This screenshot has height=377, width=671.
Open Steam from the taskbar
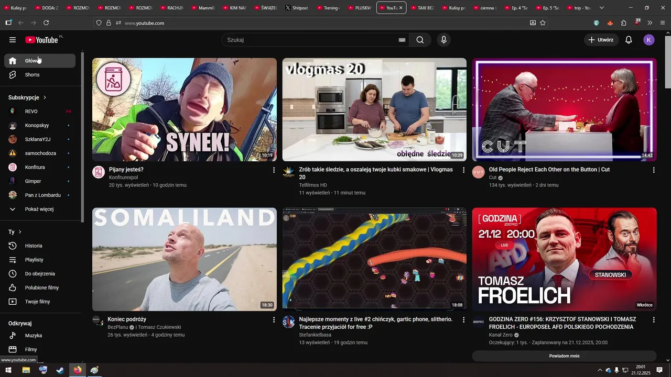[60, 370]
